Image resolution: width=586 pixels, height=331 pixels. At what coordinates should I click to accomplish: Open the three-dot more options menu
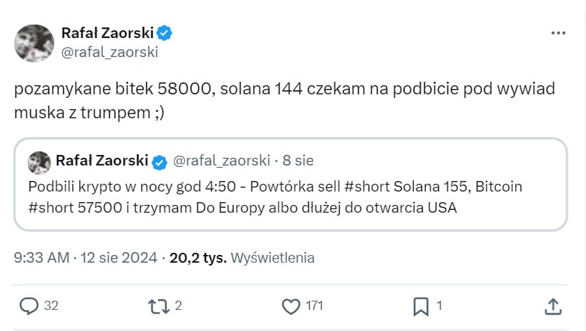[558, 33]
